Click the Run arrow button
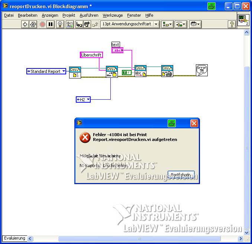The height and width of the screenshot is (244, 252). point(25,25)
